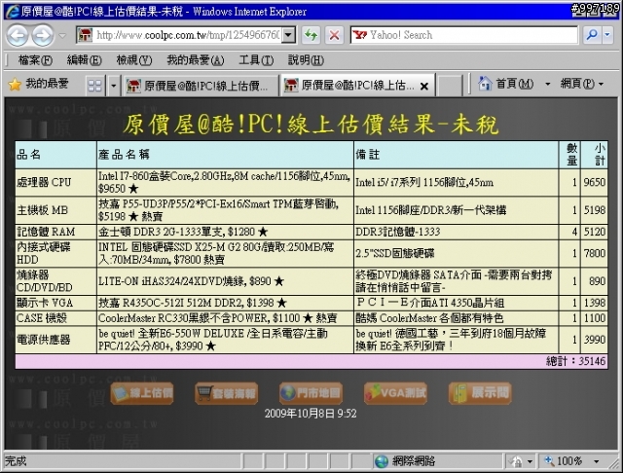Open the 網頁(P) page menu
The width and height of the screenshot is (623, 473).
pyautogui.click(x=582, y=84)
